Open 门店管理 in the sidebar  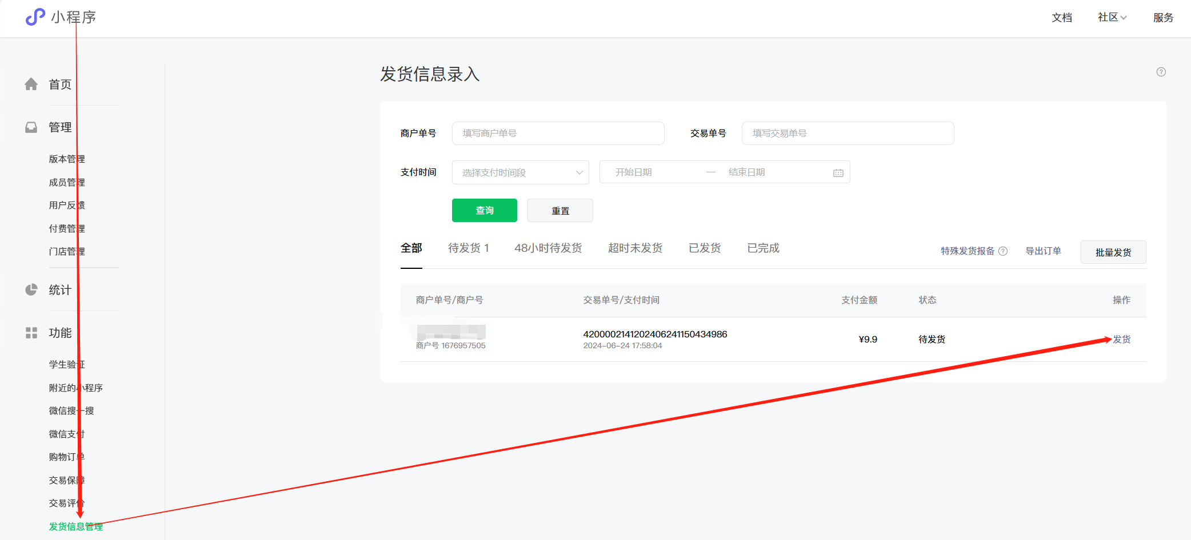pos(67,252)
